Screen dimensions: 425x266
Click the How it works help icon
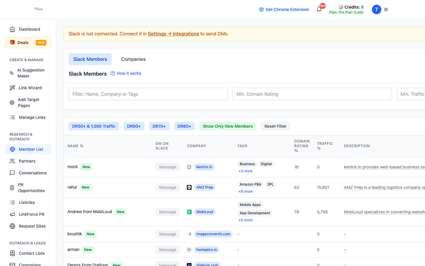(x=113, y=73)
